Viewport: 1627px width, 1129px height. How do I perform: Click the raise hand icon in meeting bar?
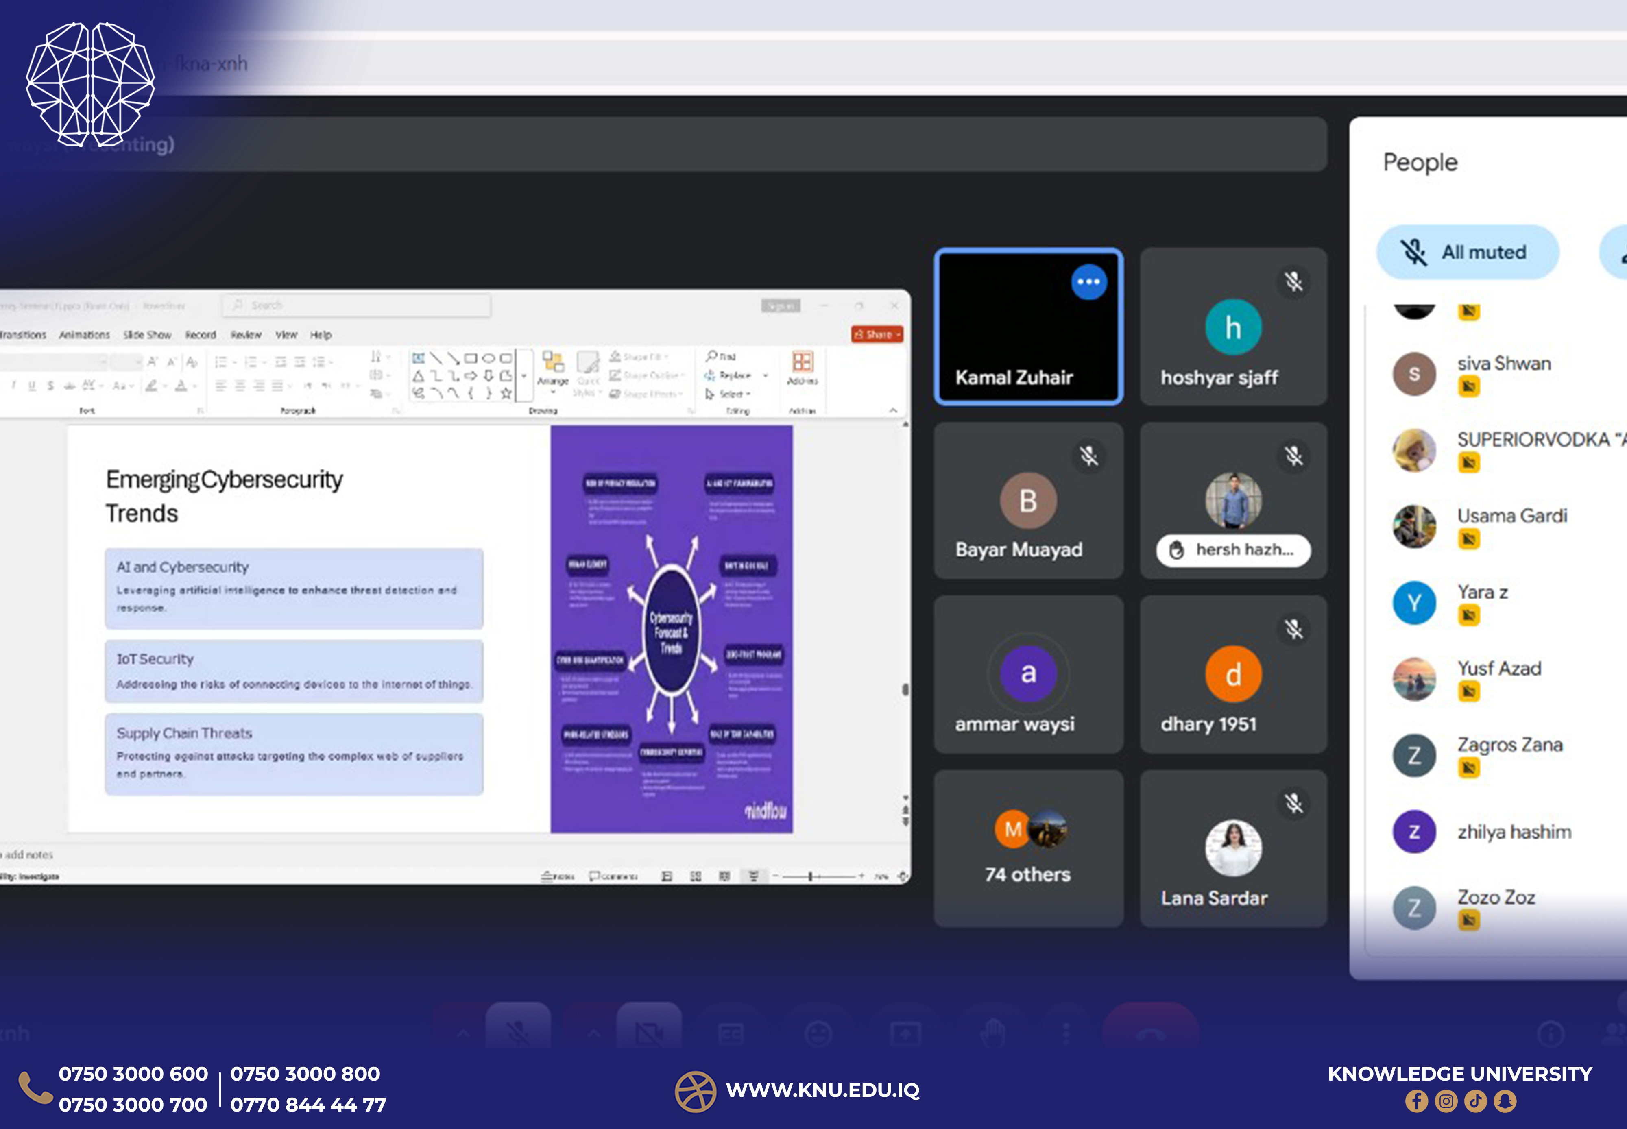point(993,1033)
